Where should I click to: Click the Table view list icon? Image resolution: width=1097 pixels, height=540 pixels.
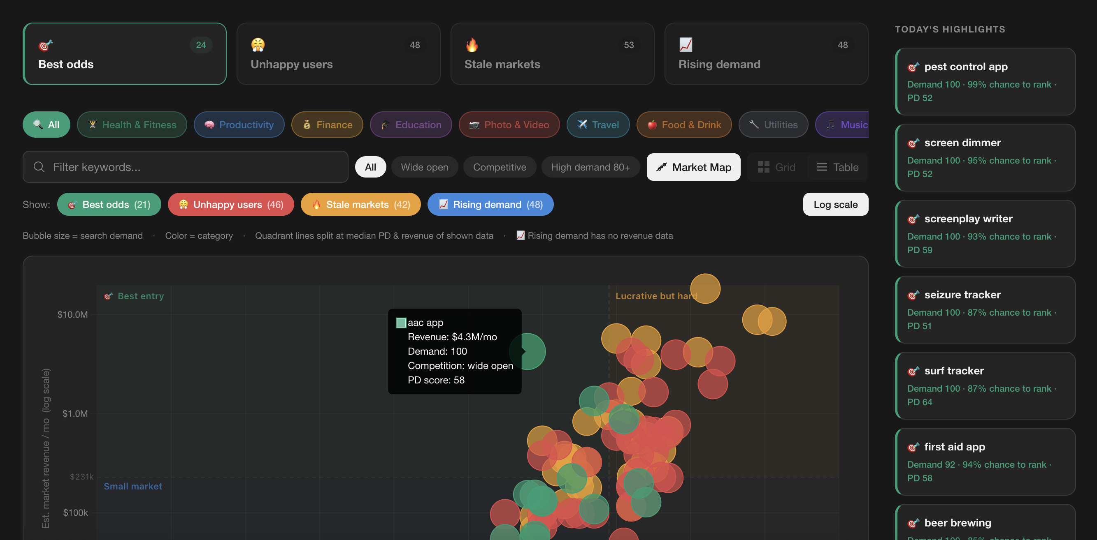821,167
